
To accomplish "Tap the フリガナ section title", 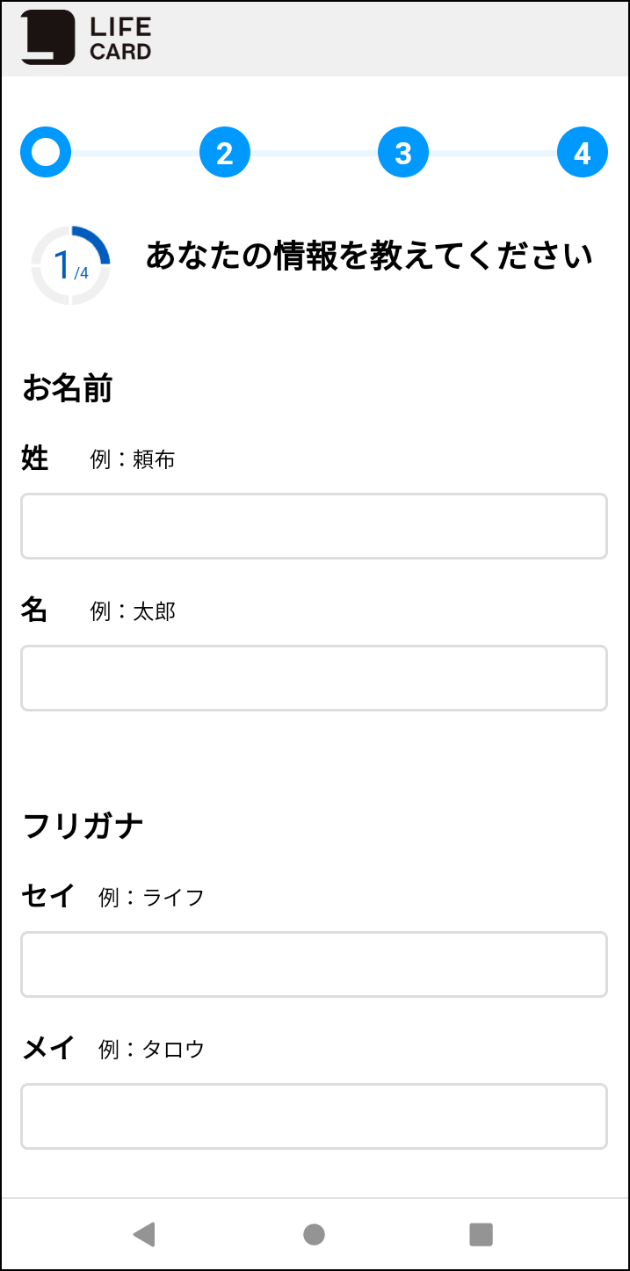I will click(x=83, y=826).
